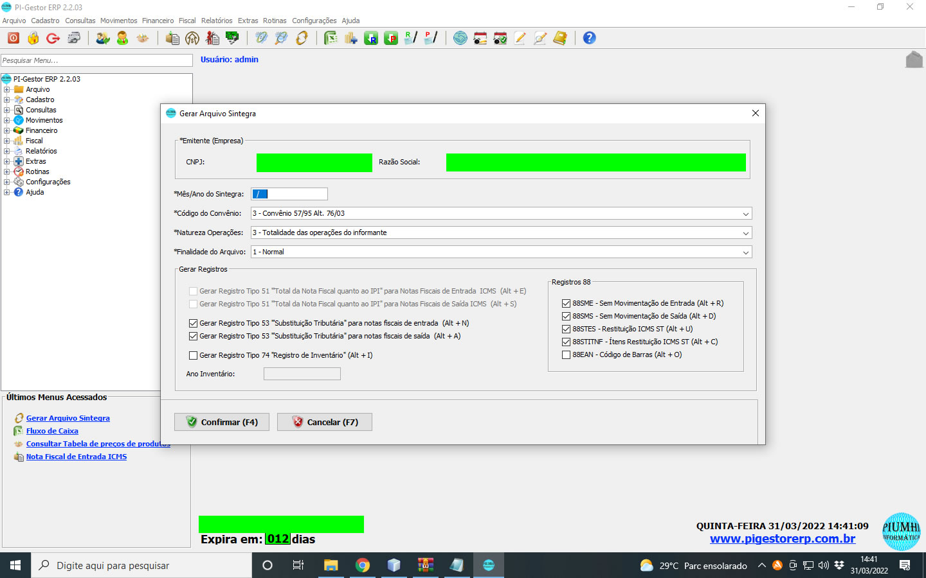Click the blue globe toolbar icon
The image size is (926, 578).
pos(460,38)
